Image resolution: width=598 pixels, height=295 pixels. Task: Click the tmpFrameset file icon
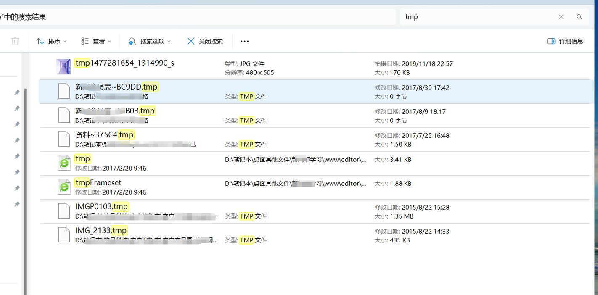click(x=64, y=187)
